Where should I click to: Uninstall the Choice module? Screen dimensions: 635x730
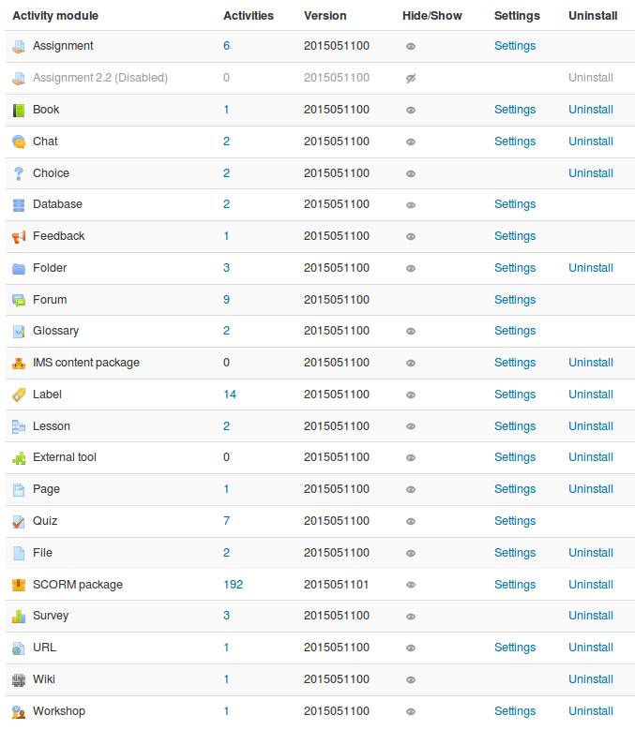pyautogui.click(x=591, y=173)
